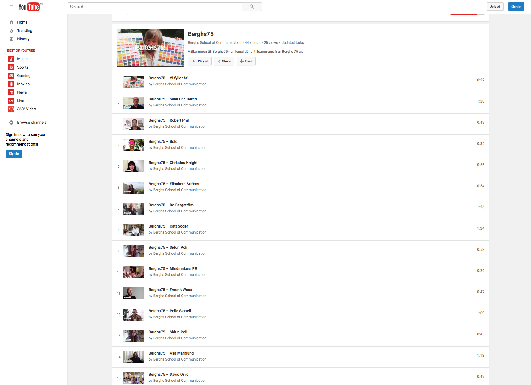Click thumbnail of Fredrik Wass video
531x385 pixels.
click(133, 293)
